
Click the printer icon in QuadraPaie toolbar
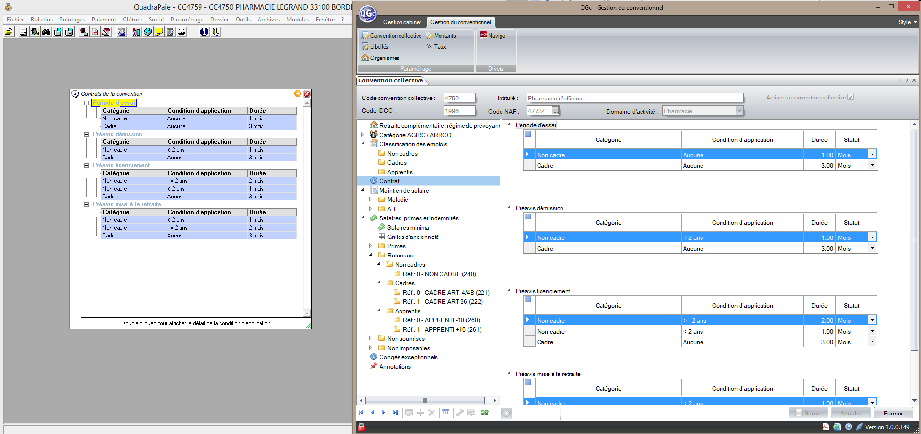[181, 32]
